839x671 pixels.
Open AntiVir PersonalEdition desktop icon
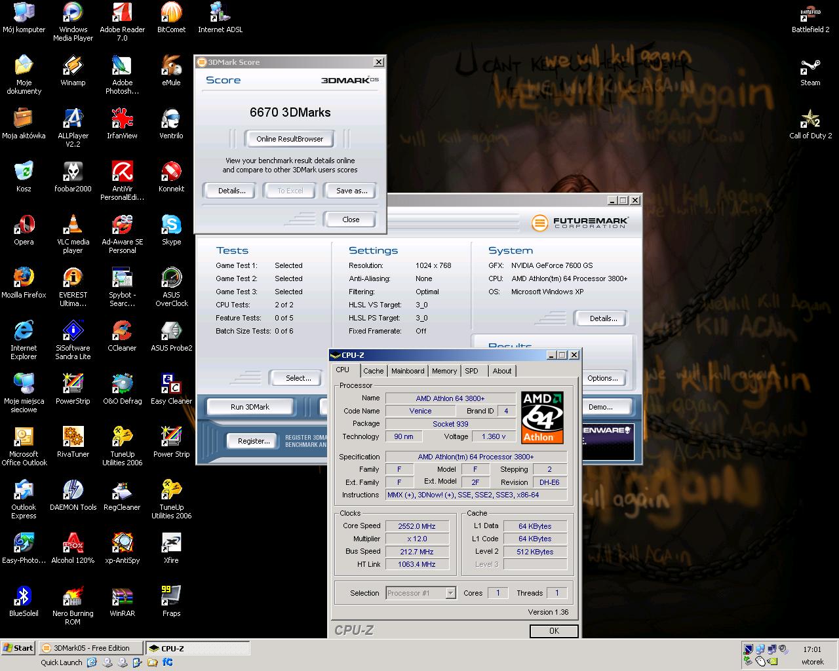coord(122,182)
